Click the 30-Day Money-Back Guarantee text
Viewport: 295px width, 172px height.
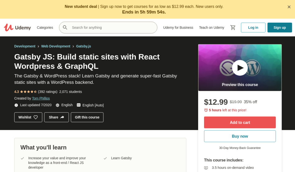[x=240, y=148]
